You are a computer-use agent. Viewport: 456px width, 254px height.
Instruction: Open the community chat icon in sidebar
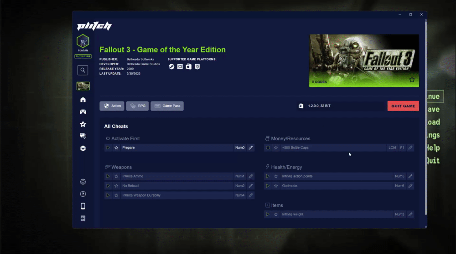click(x=83, y=136)
